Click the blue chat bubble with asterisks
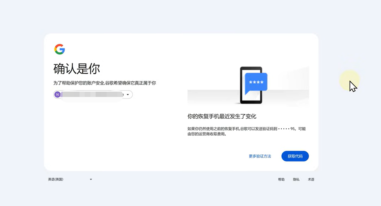 257,83
